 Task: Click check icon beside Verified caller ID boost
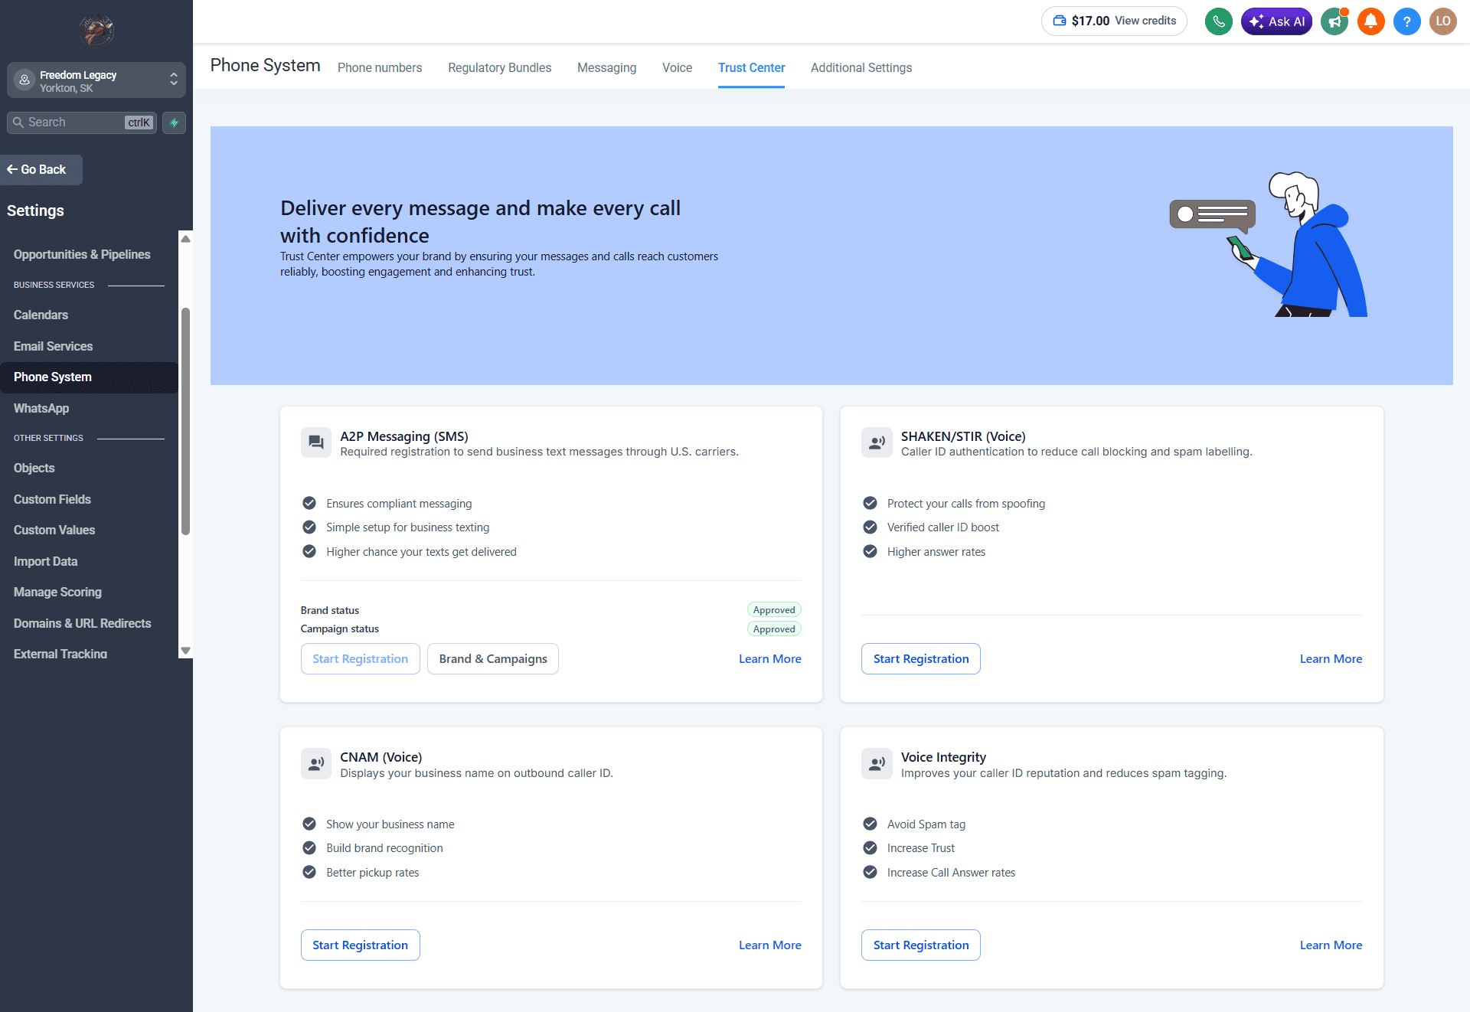(x=870, y=527)
